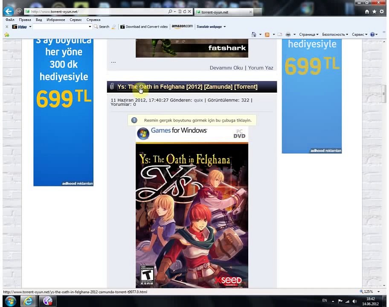The image size is (389, 307).
Task: Close the torrent-oyun.net tab
Action: pyautogui.click(x=250, y=12)
